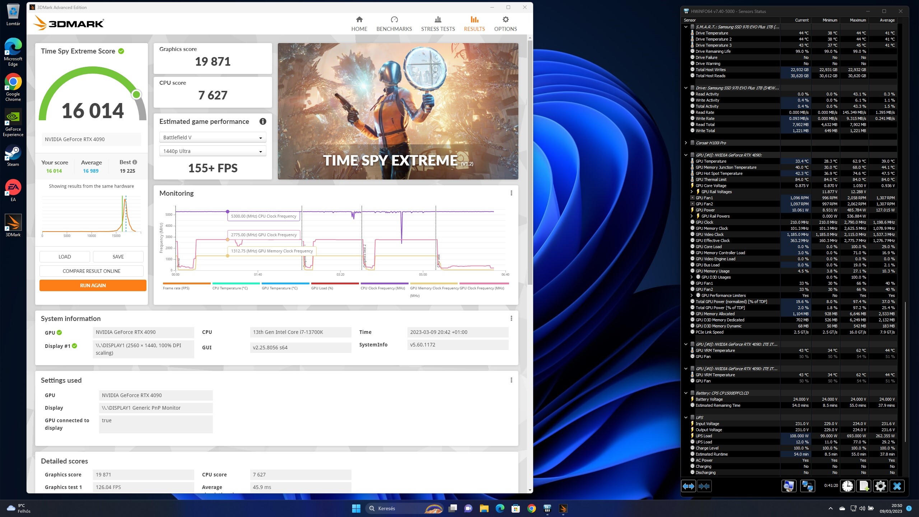Click the HWiNFO clock reset icon

click(848, 486)
